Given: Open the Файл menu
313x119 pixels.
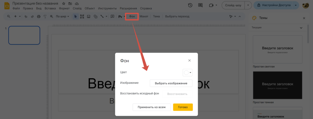Looking at the screenshot, I should (x=16, y=8).
